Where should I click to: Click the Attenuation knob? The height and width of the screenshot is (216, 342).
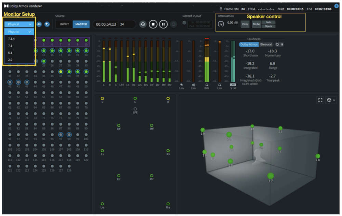[x=221, y=24]
